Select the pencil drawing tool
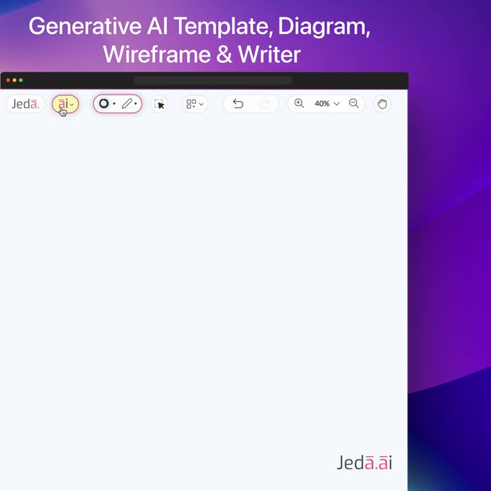The width and height of the screenshot is (491, 491). coord(127,104)
